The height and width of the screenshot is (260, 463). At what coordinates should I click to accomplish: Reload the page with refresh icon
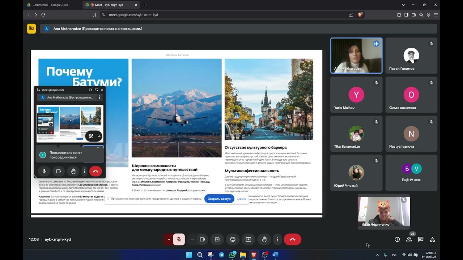pyautogui.click(x=43, y=15)
